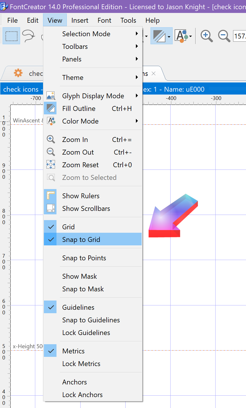This screenshot has height=408, width=246.
Task: Click the -300 mark on horizontal ruler
Action: click(x=216, y=98)
